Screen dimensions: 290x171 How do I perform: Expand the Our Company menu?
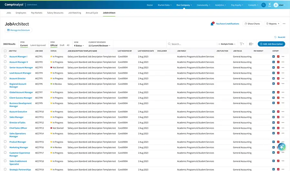pos(184,5)
